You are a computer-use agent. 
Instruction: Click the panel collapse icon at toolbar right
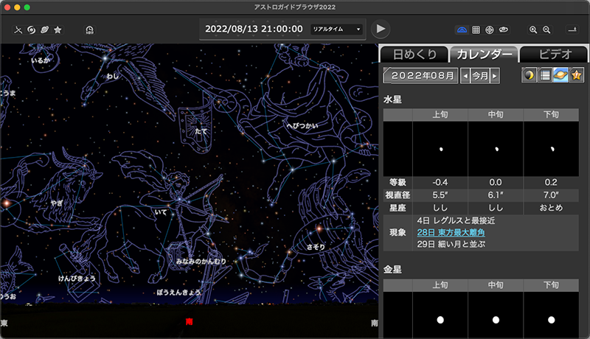click(572, 29)
